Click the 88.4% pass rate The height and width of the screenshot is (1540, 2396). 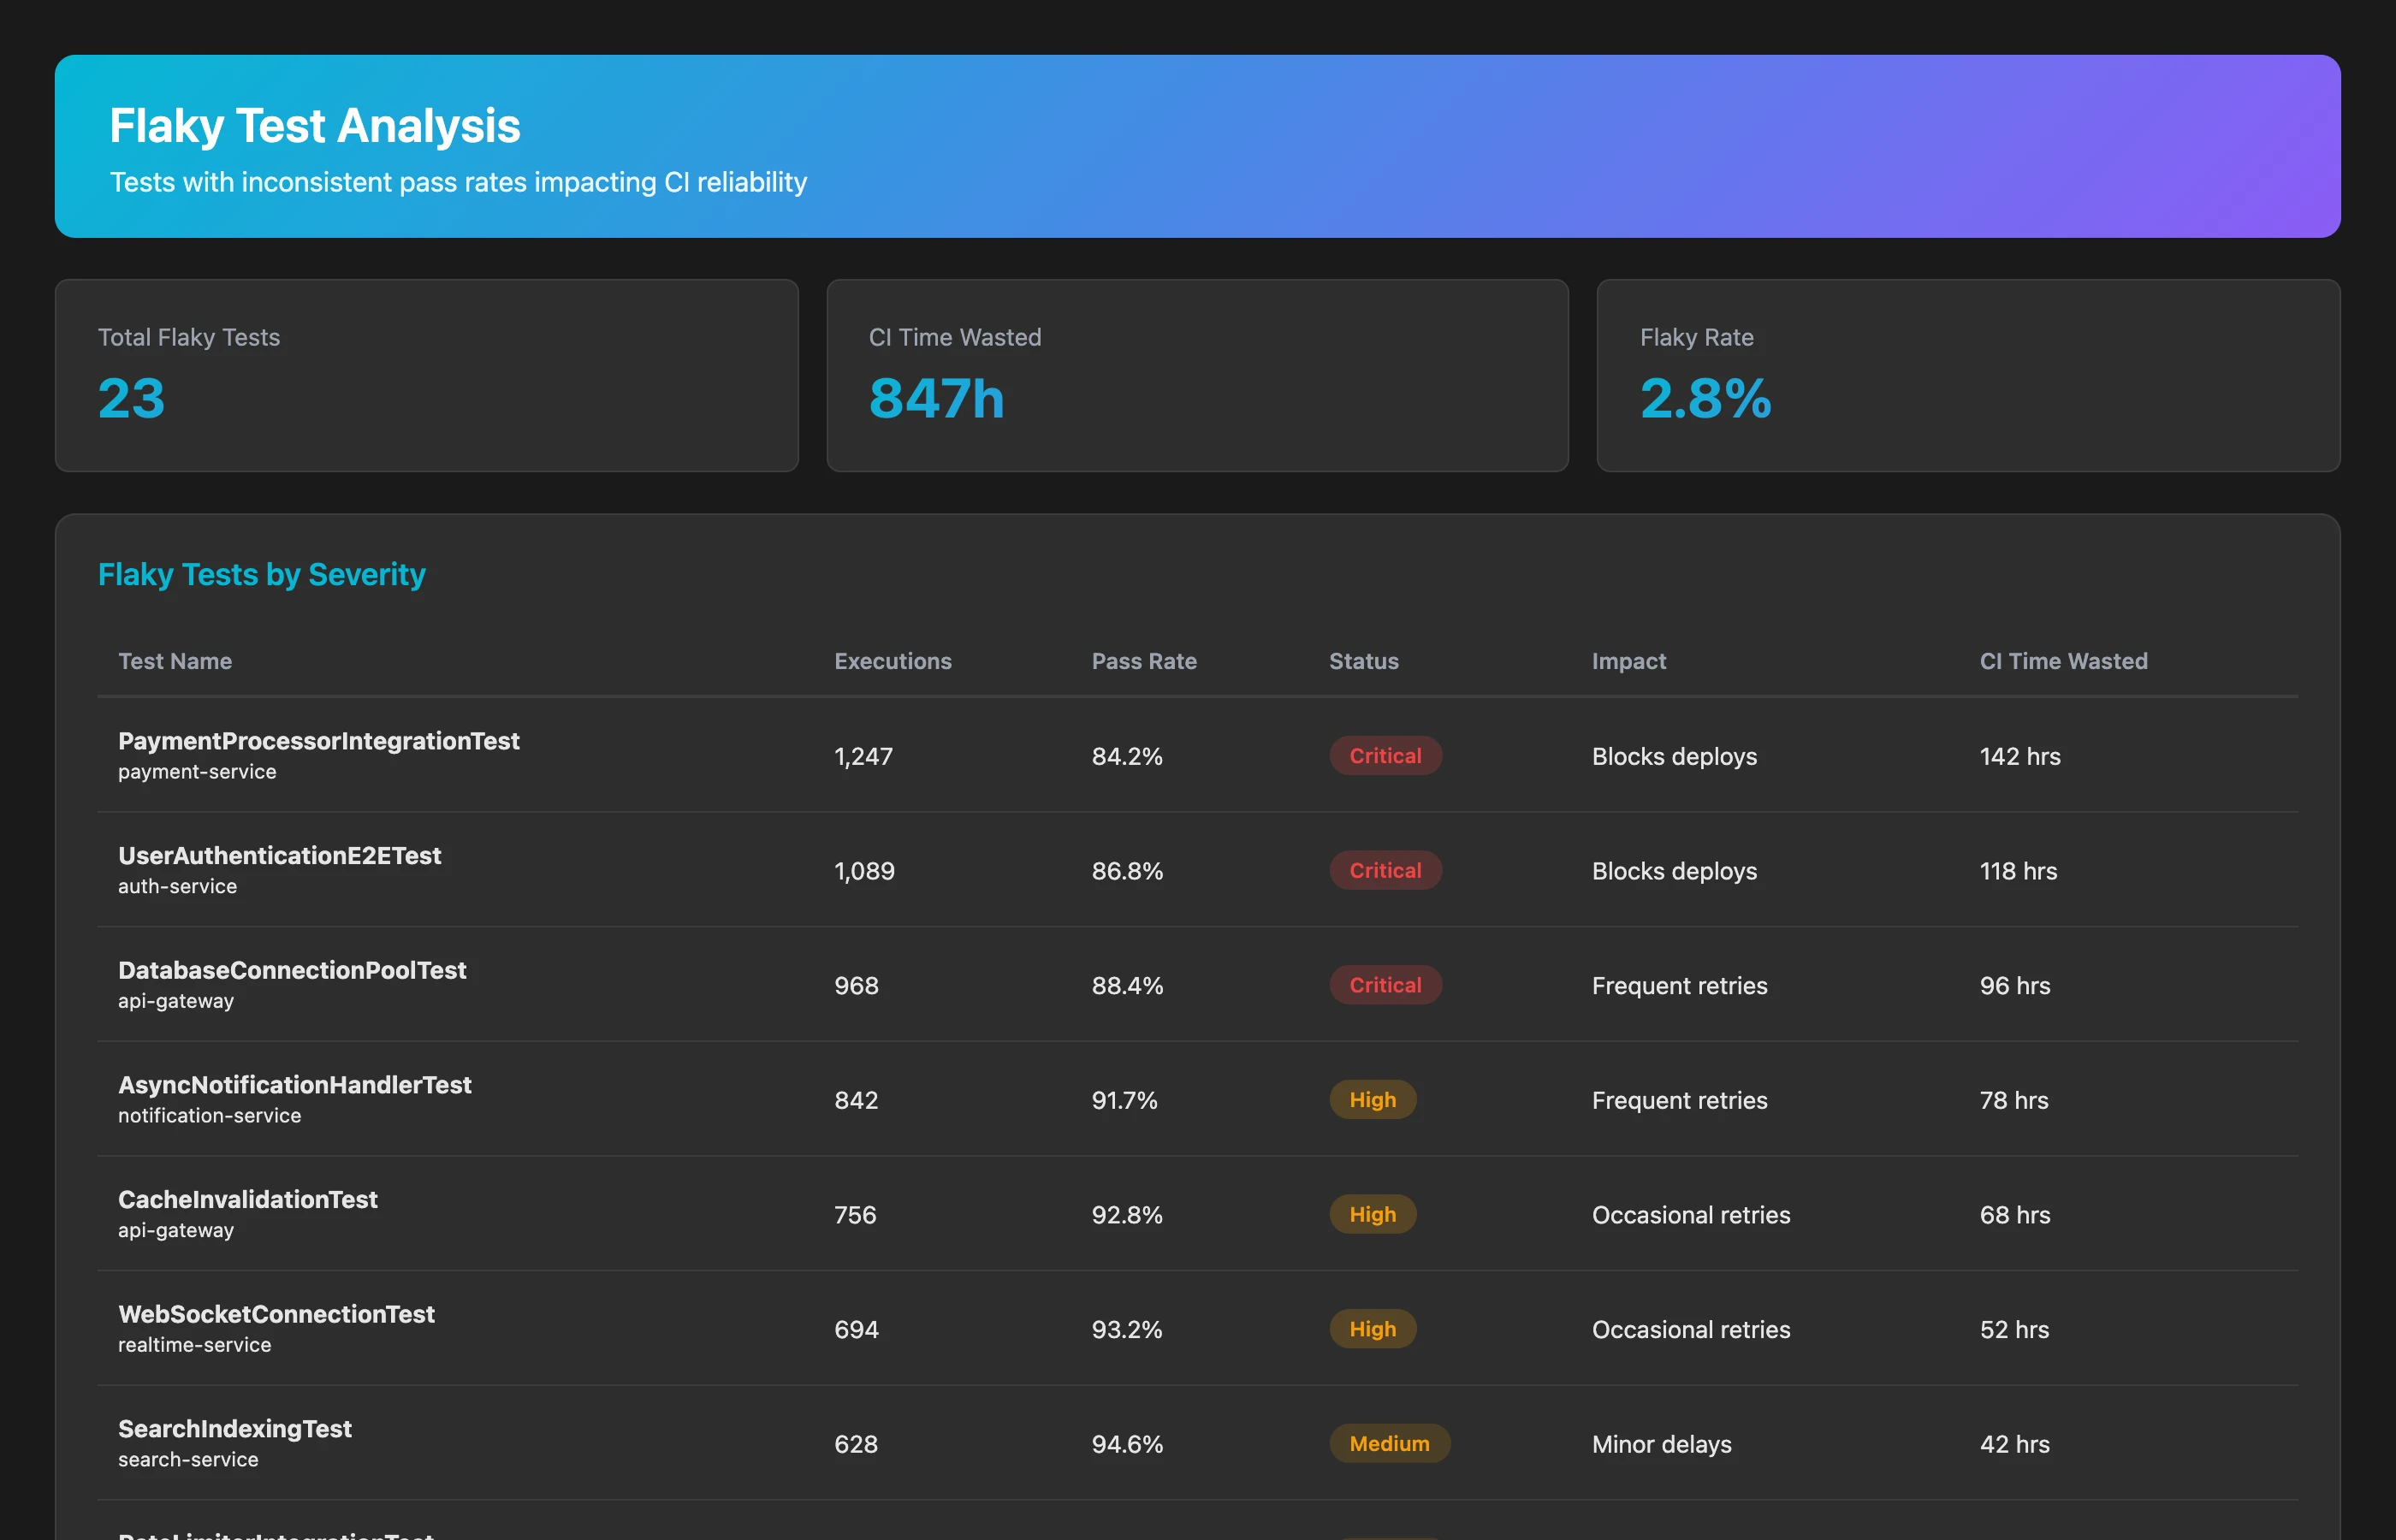1127,986
